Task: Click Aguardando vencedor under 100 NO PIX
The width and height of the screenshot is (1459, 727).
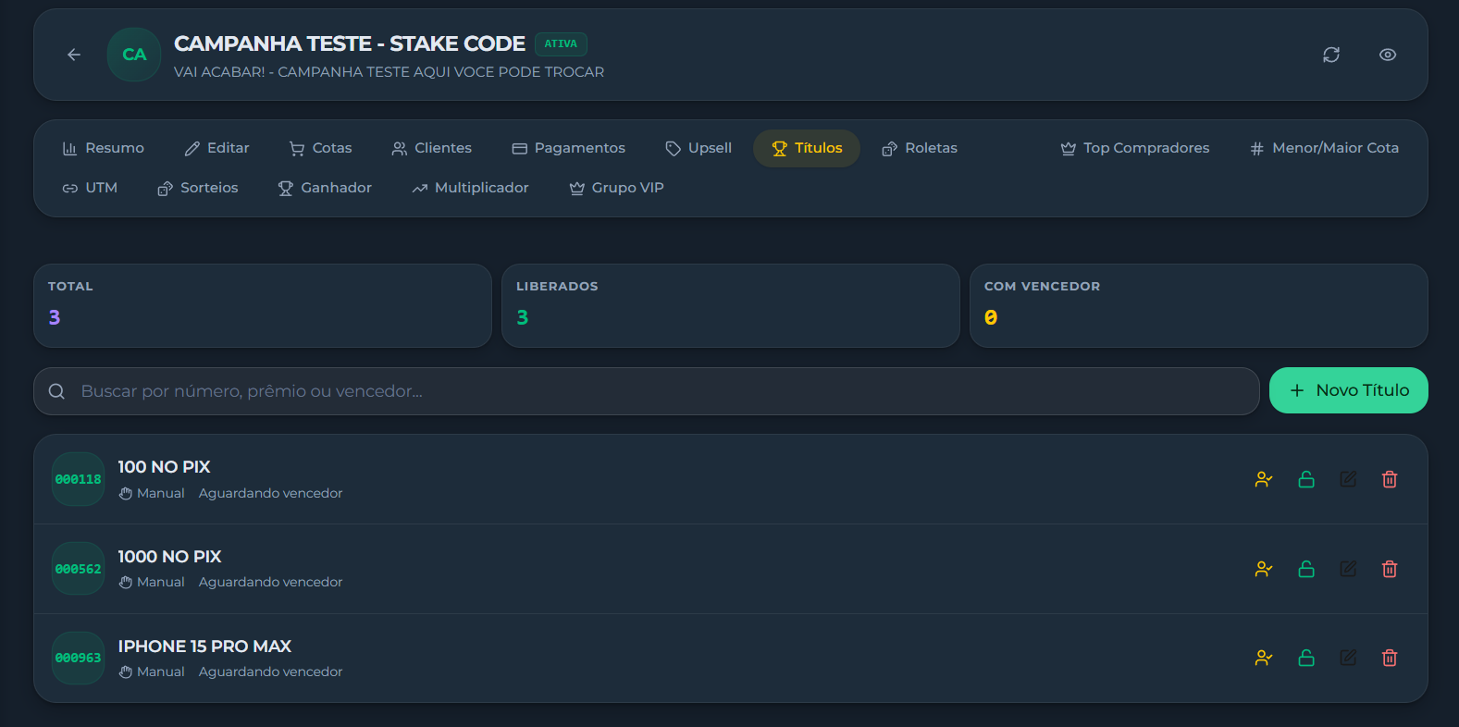Action: click(270, 493)
